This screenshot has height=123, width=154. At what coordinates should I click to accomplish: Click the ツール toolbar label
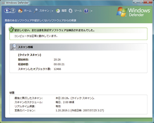point(78,11)
